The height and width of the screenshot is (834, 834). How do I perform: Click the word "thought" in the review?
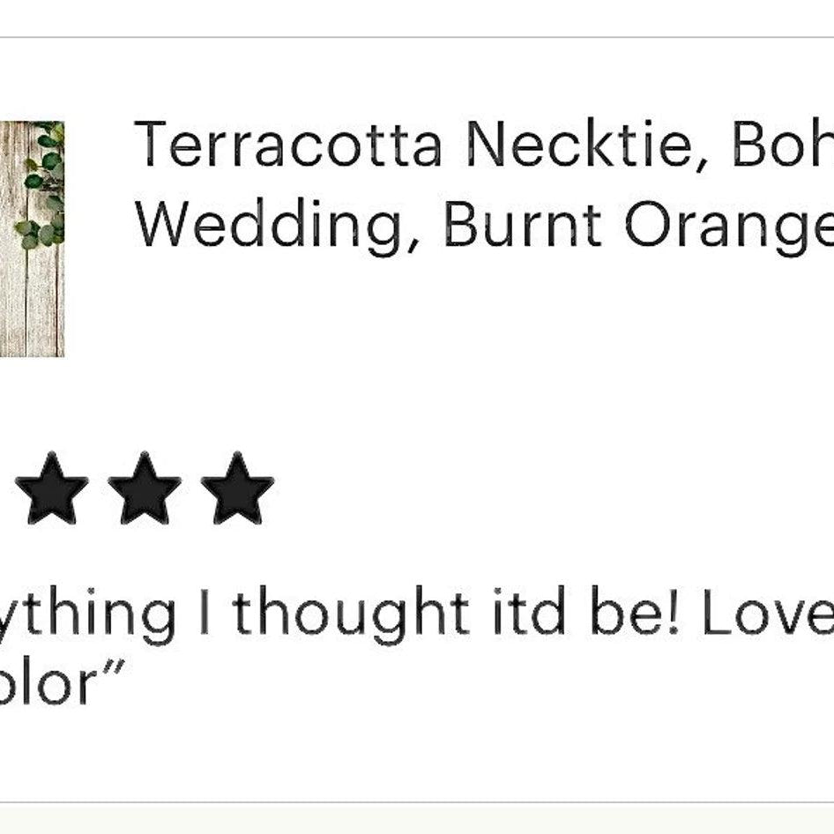click(351, 614)
